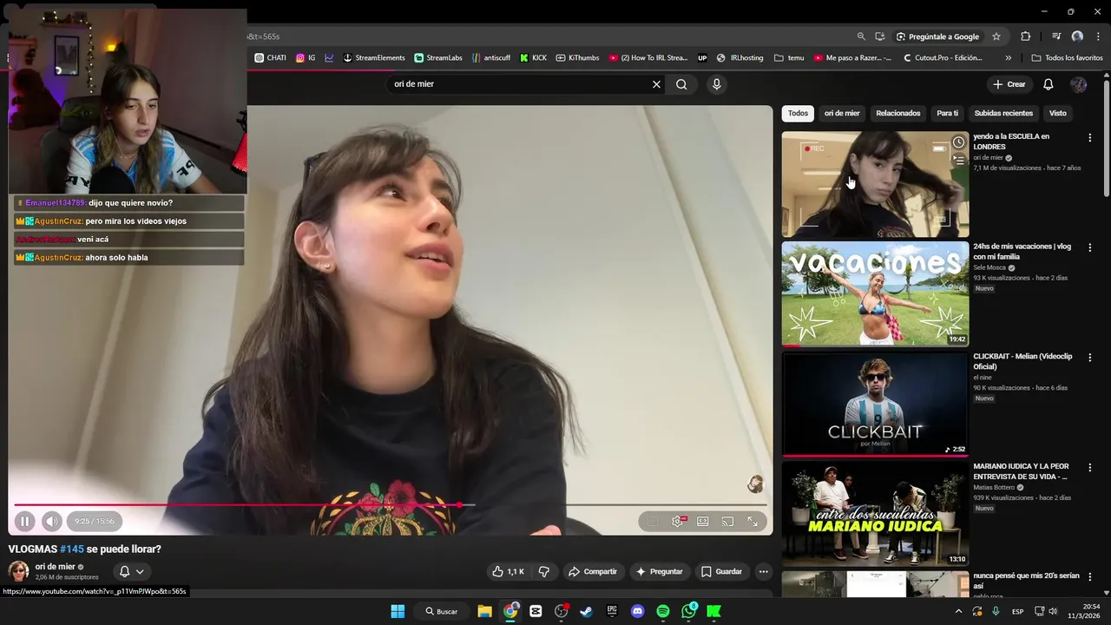The image size is (1111, 625).
Task: Toggle subtitles on the video player
Action: tap(652, 522)
